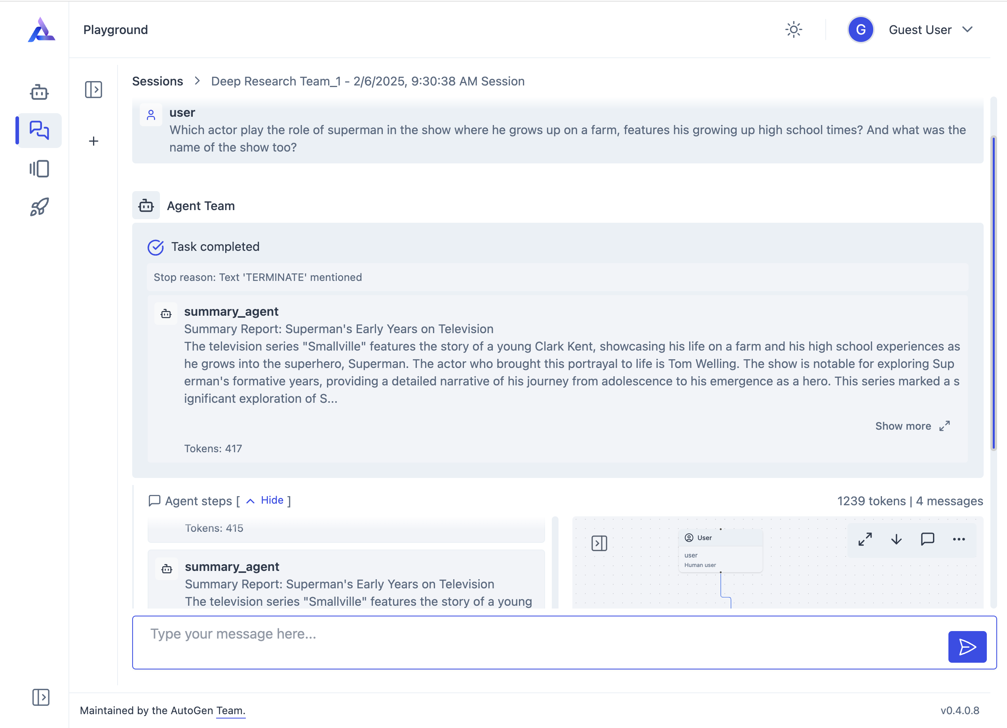This screenshot has width=1007, height=728.
Task: Create a new session with the plus button
Action: coord(94,141)
